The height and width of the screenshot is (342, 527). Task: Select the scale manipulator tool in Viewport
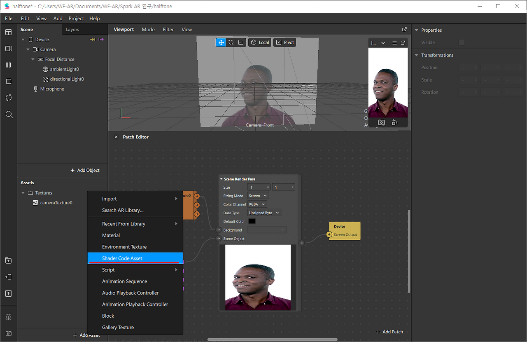[241, 42]
